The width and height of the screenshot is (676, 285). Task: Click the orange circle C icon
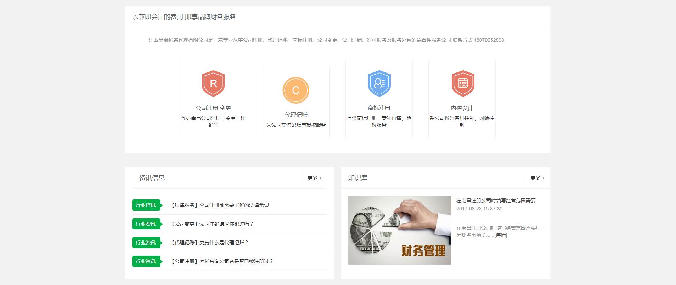296,90
